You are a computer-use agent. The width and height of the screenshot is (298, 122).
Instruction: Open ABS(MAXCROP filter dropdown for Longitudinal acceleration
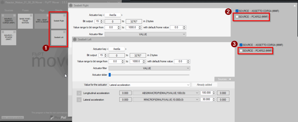(166, 93)
